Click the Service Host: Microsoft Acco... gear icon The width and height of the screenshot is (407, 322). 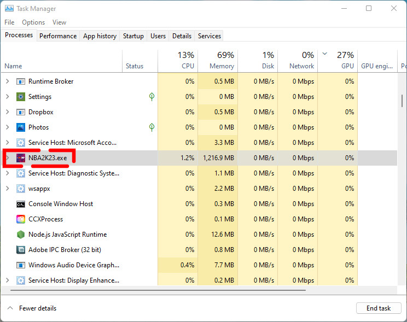click(21, 143)
